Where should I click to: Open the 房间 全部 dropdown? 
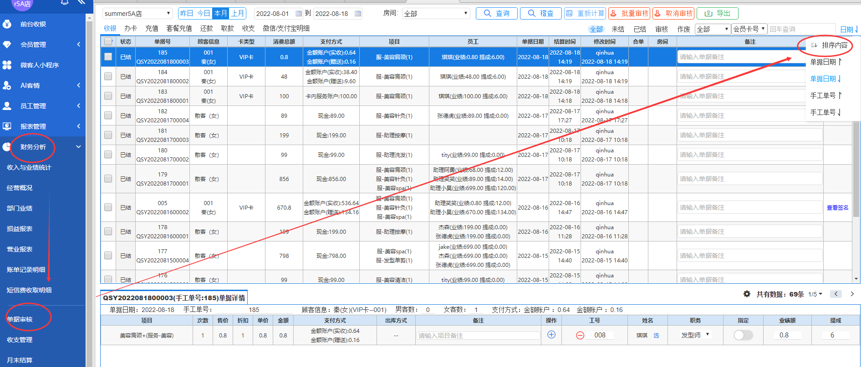436,14
